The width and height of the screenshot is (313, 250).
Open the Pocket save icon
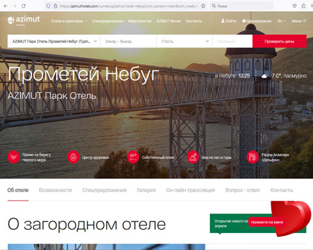click(x=295, y=6)
